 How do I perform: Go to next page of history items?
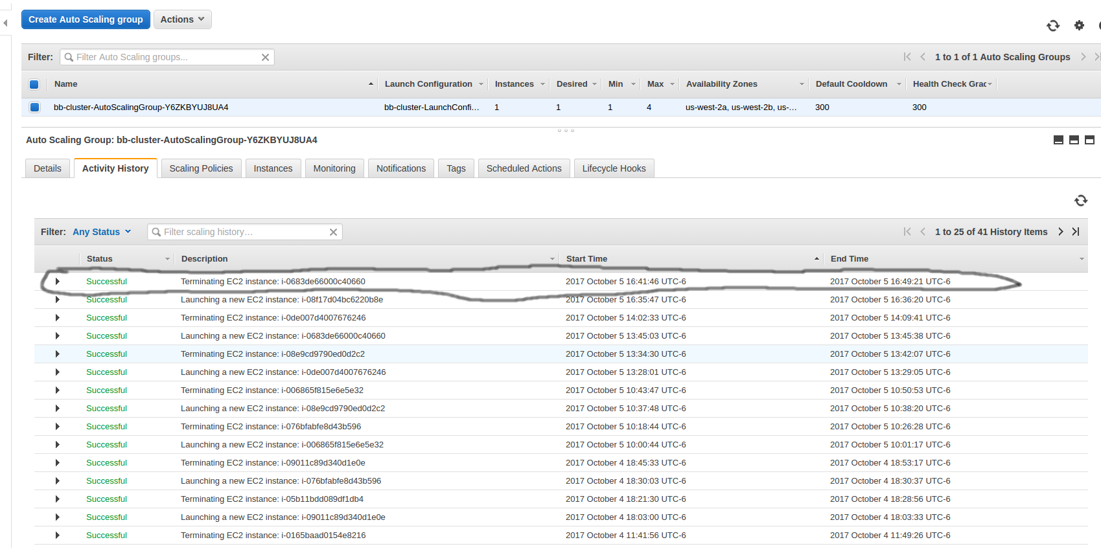(x=1061, y=232)
